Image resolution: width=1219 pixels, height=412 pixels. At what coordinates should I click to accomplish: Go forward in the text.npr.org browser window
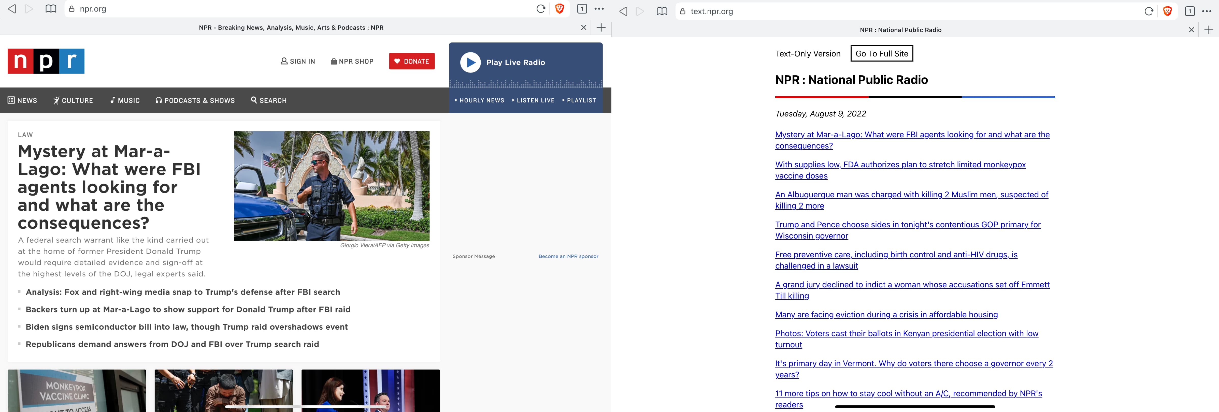(x=640, y=11)
